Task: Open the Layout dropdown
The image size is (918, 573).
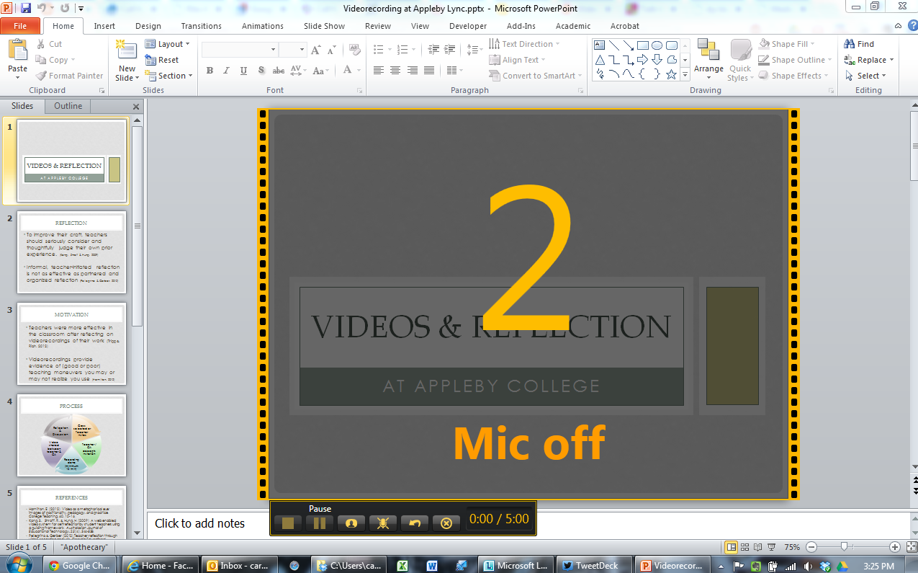Action: (168, 44)
